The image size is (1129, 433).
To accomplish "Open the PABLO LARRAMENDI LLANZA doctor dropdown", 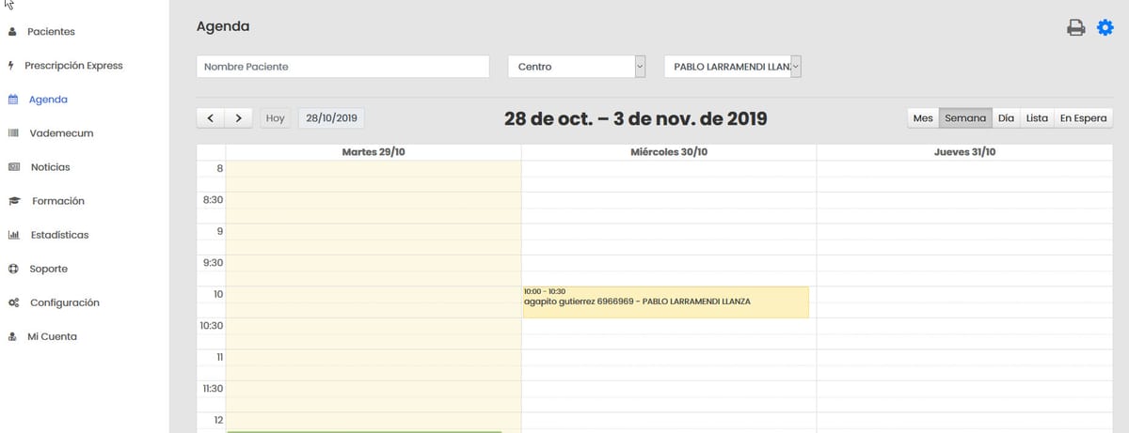I will 733,67.
